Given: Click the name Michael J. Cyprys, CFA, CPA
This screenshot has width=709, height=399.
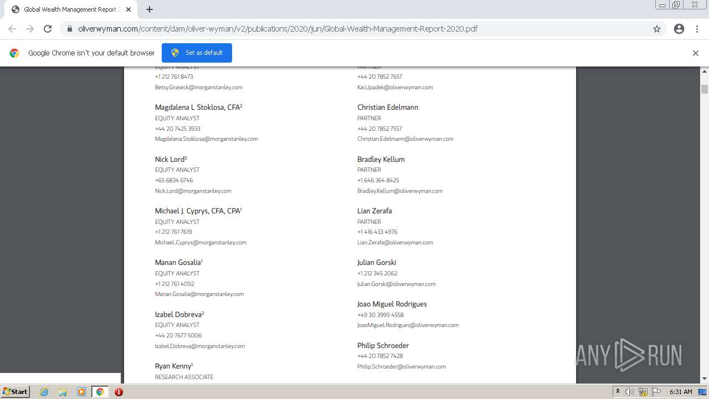Looking at the screenshot, I should [198, 211].
